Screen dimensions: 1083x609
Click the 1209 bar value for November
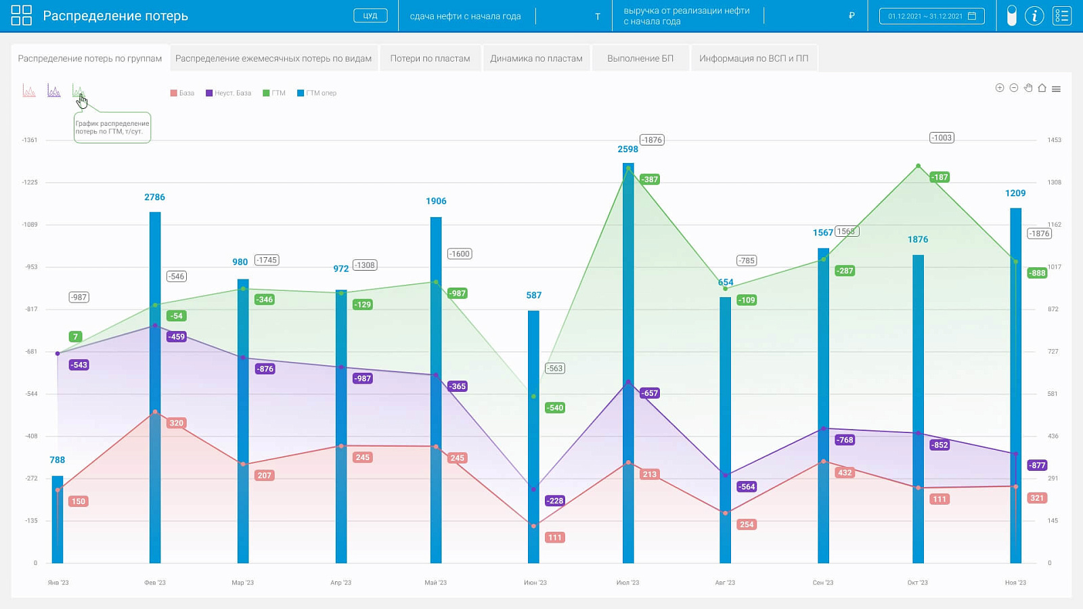pyautogui.click(x=1015, y=193)
